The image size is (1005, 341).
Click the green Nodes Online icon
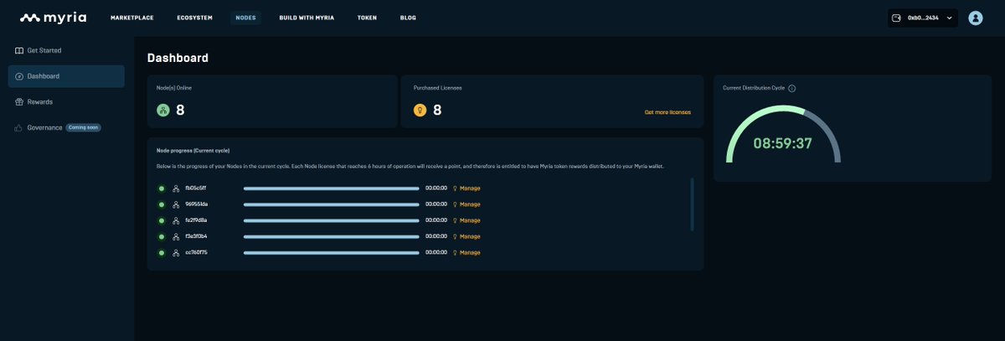click(163, 110)
